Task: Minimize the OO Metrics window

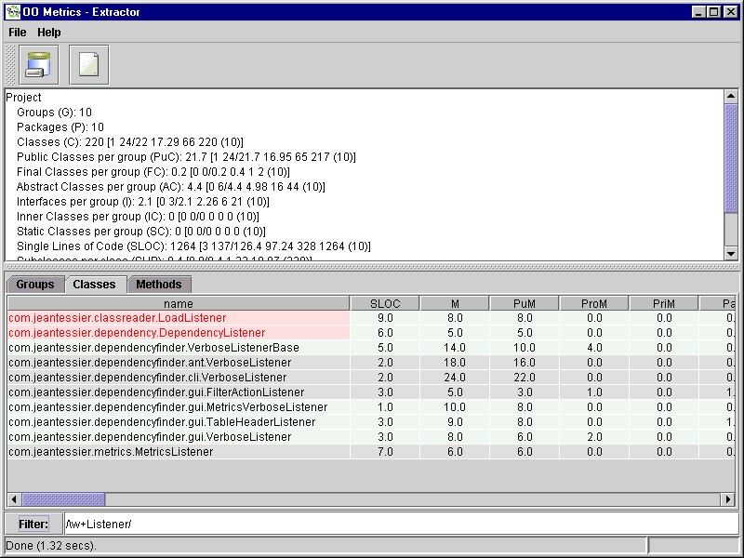Action: pyautogui.click(x=698, y=12)
